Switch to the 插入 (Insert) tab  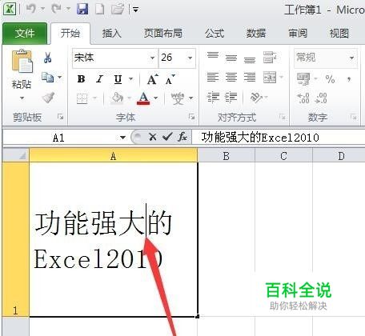[111, 34]
